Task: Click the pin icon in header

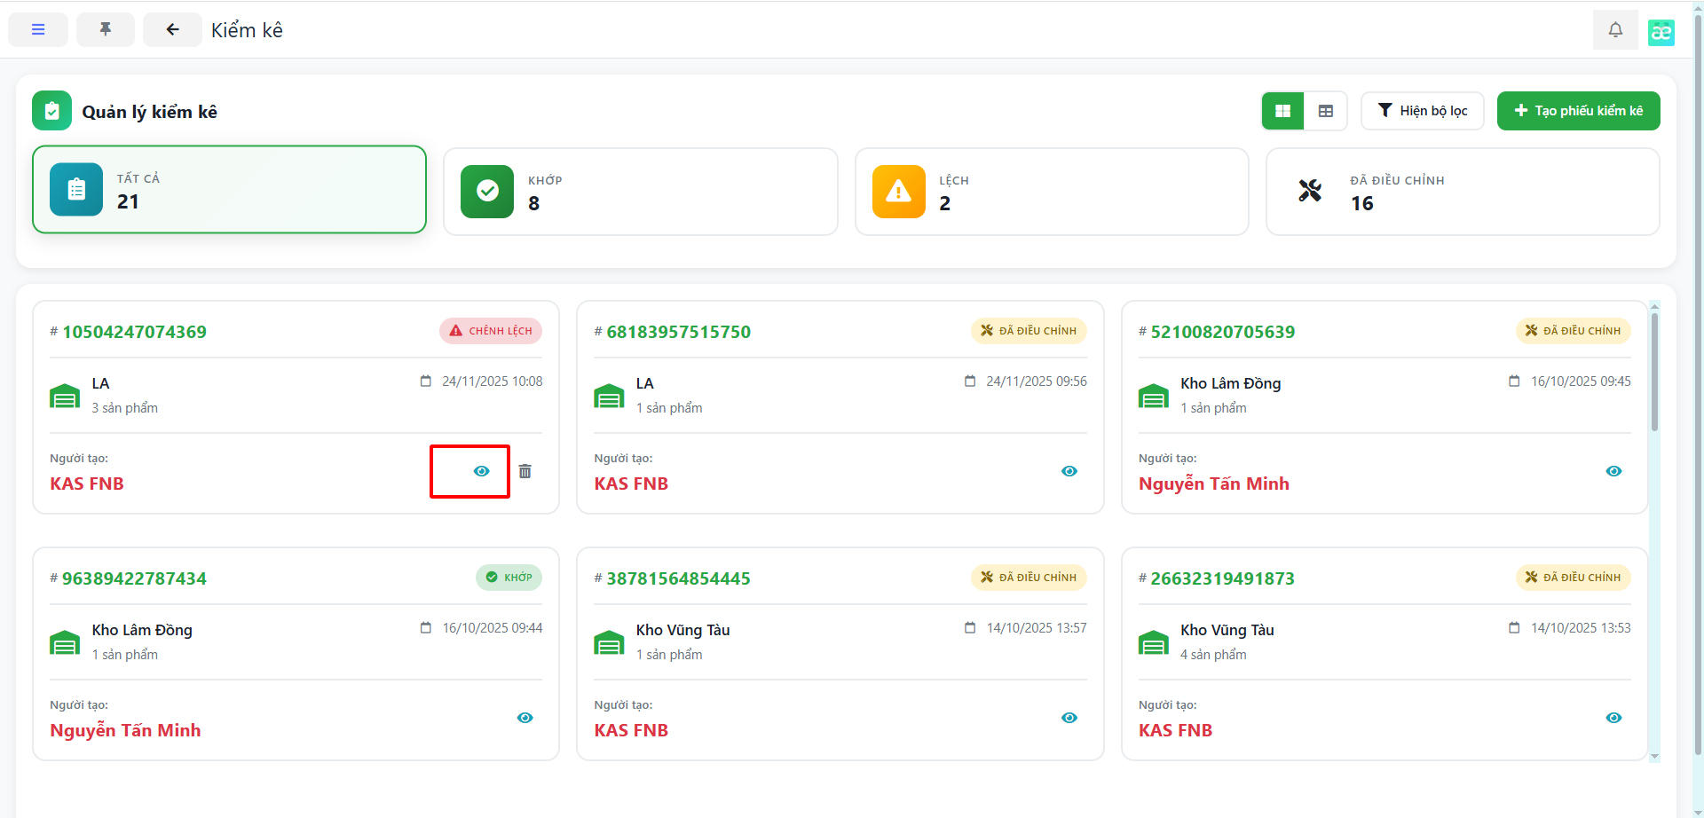Action: tap(106, 29)
